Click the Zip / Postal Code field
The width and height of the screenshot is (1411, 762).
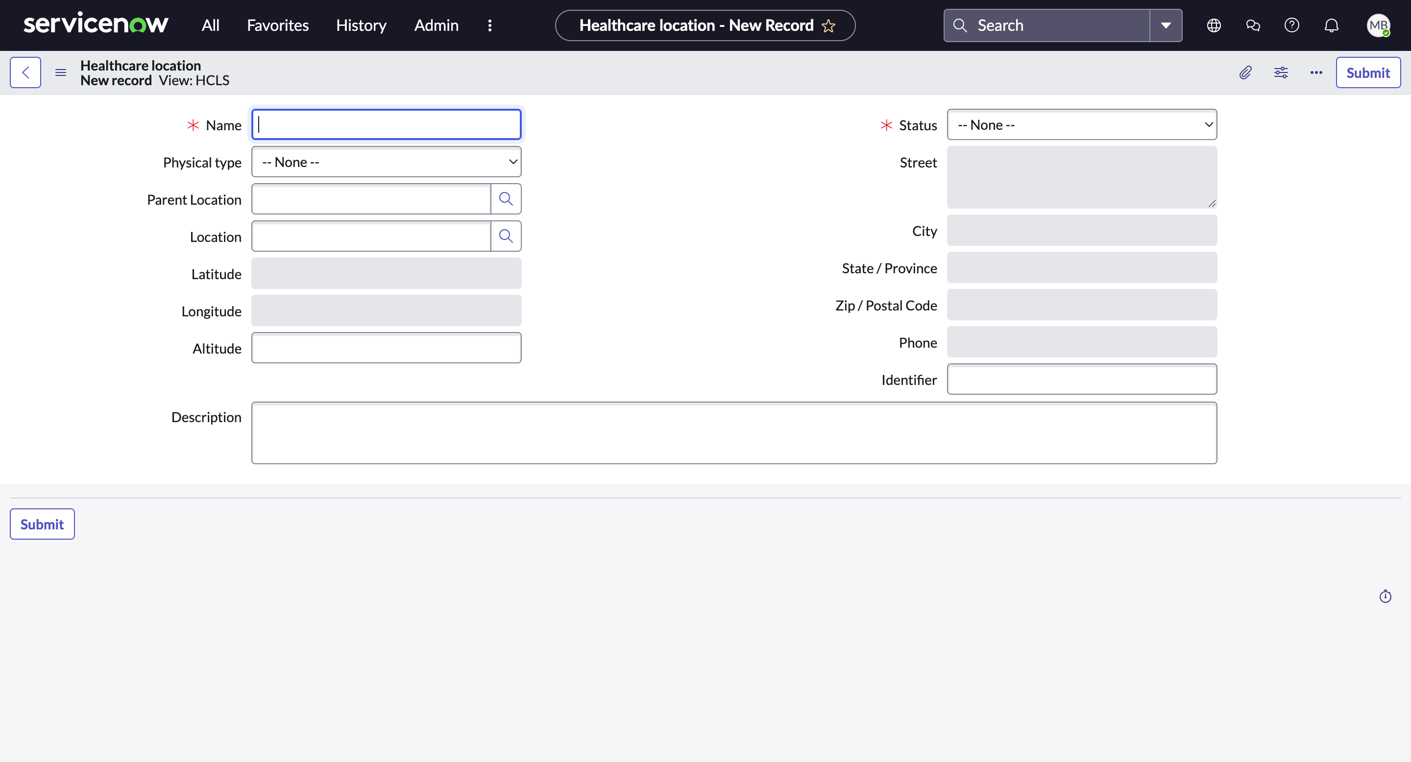[1082, 305]
